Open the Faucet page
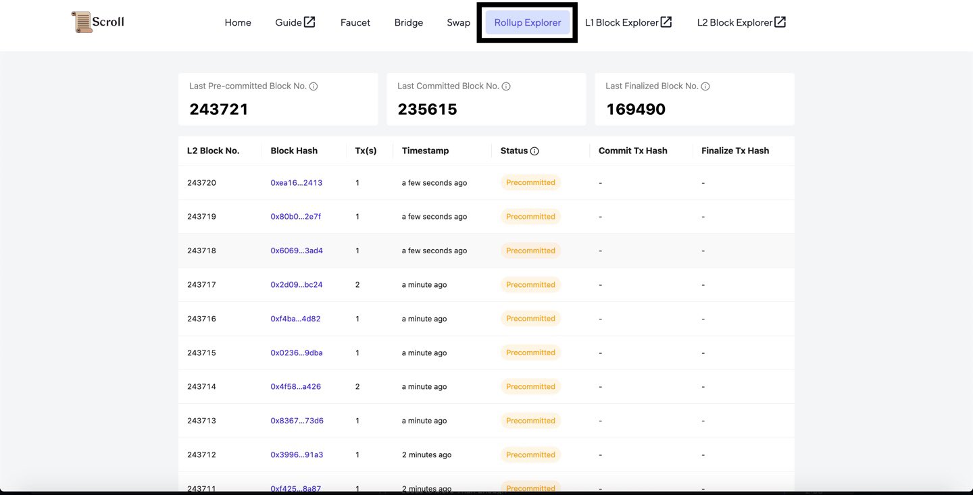This screenshot has height=495, width=973. 355,22
